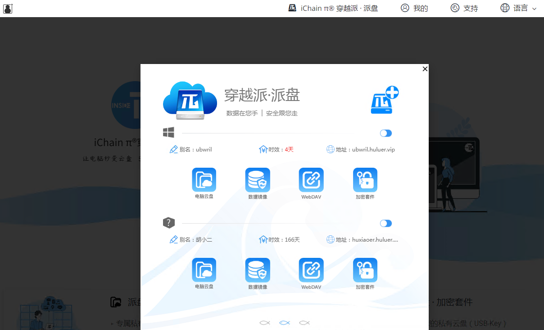Viewport: 544px width, 330px height.
Task: Click the address text ubwril.huluer.vip
Action: 373,150
